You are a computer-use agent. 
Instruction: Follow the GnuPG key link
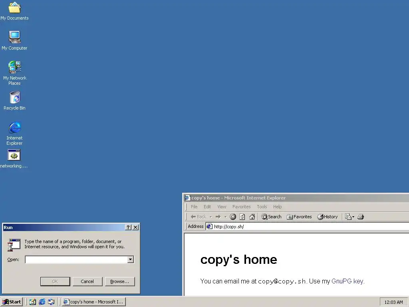click(347, 281)
